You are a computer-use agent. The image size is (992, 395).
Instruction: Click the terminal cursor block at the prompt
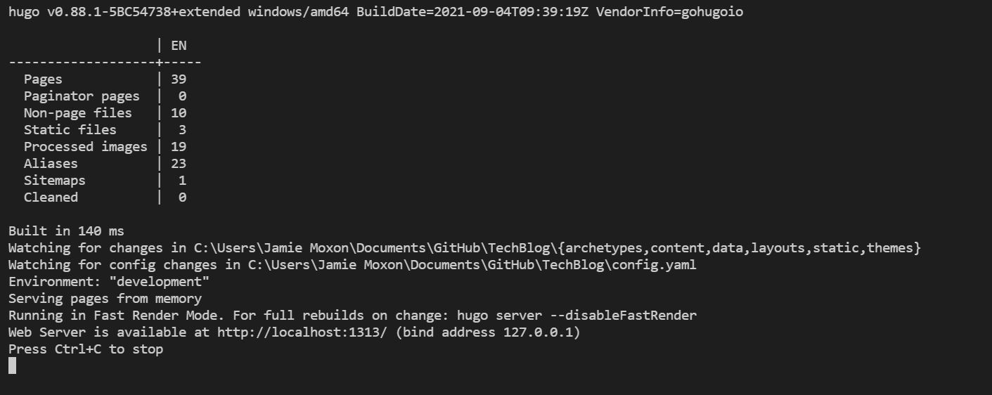[x=12, y=365]
